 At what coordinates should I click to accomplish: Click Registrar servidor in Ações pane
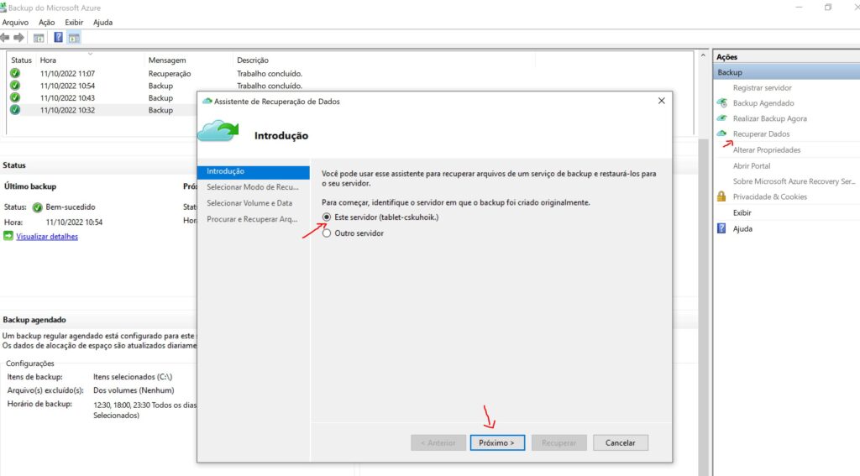click(763, 88)
